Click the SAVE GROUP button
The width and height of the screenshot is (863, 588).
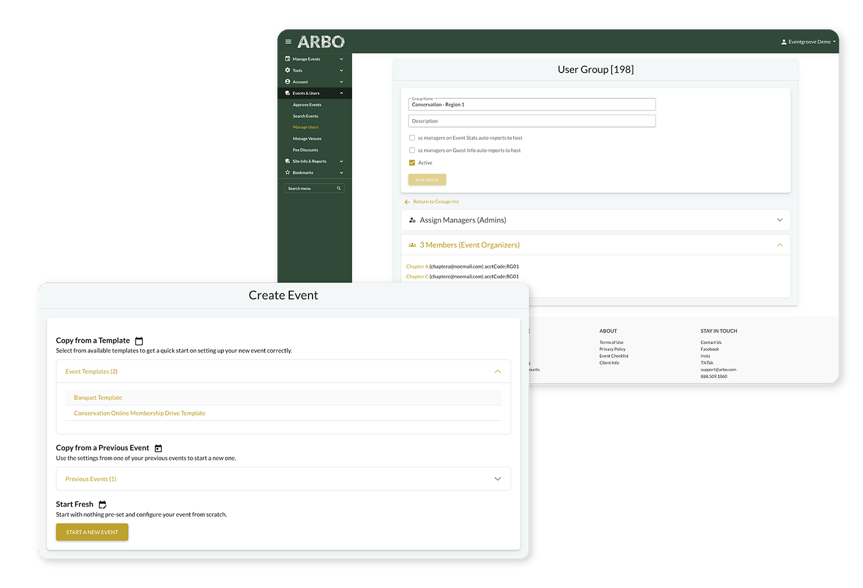tap(427, 180)
